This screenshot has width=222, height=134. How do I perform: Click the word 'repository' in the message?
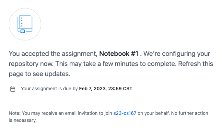pos(24,64)
